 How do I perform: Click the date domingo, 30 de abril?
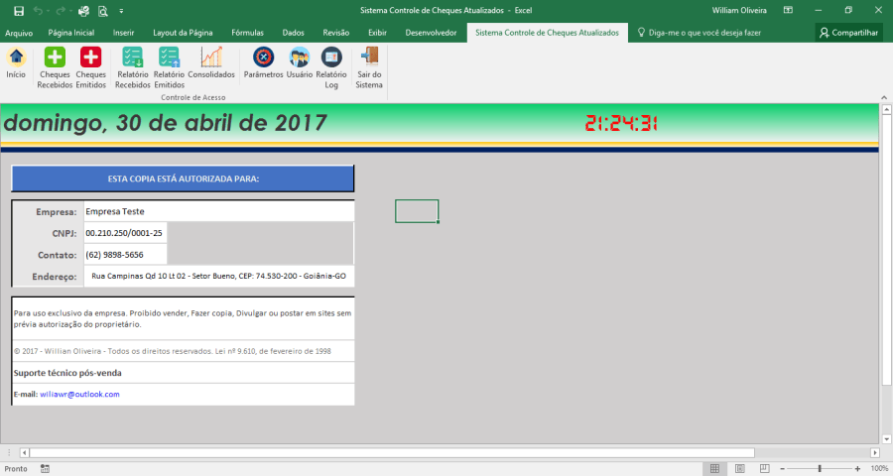click(x=165, y=123)
